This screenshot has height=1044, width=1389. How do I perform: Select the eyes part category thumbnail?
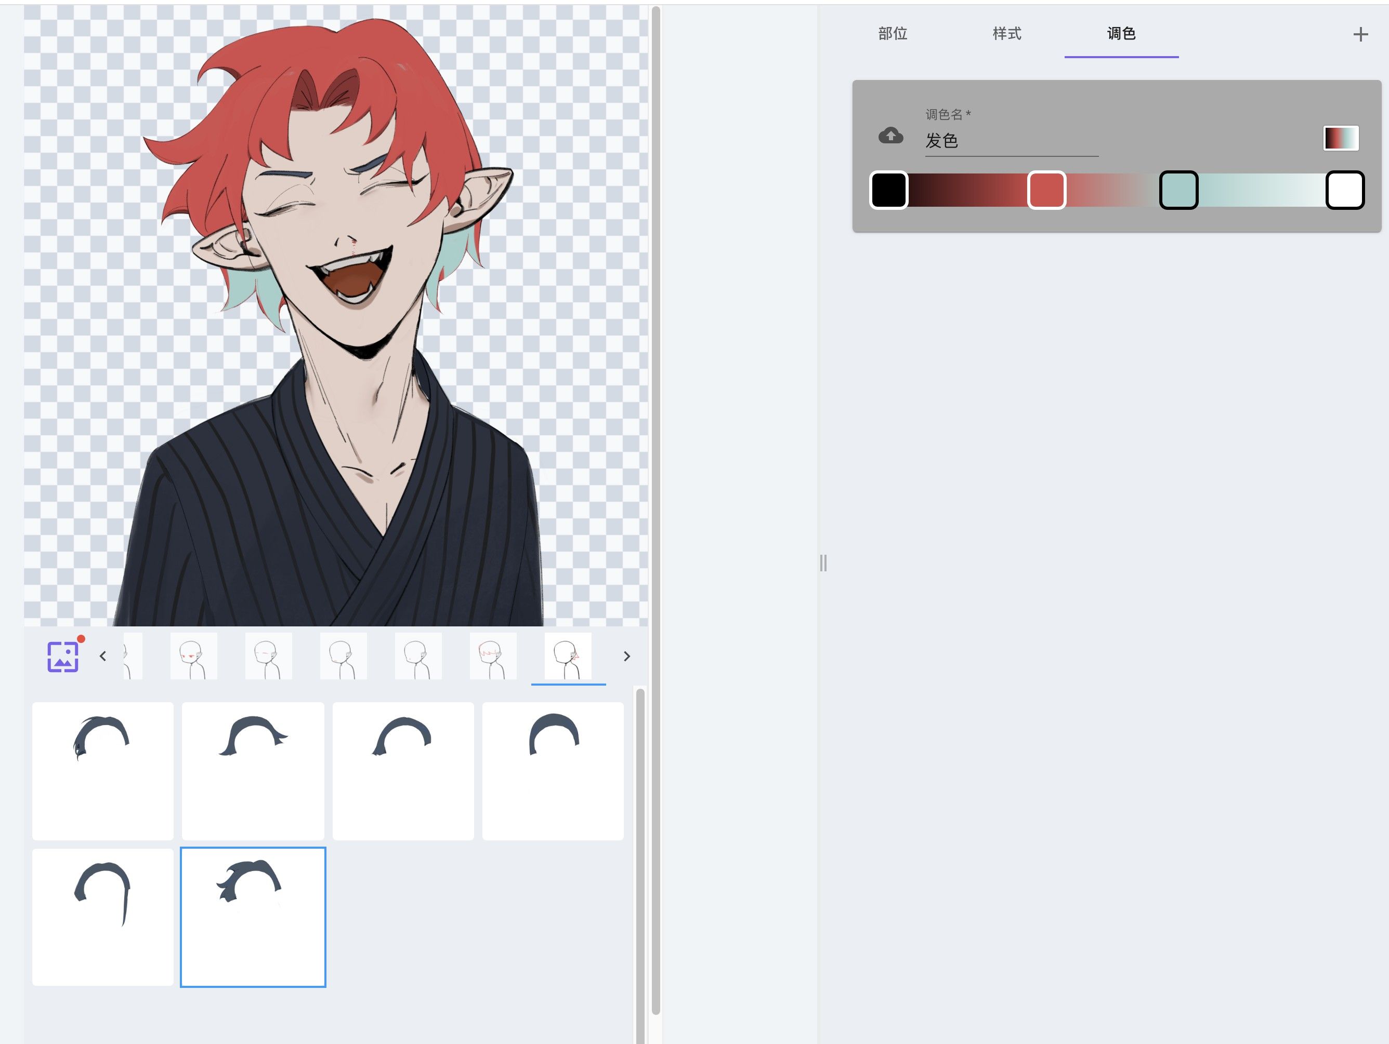(194, 656)
